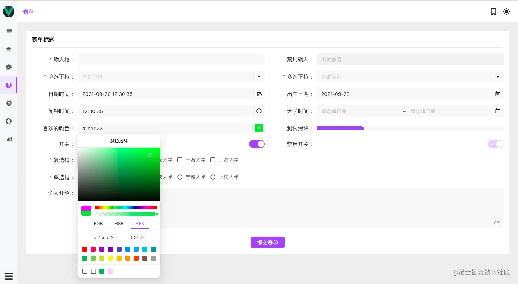Select the red preset color swatch

85,249
